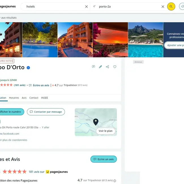The height and width of the screenshot is (184, 184).
Task: Click the blue verified badge
Action: tap(28, 68)
